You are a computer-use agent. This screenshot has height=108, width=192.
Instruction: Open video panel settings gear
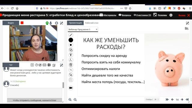tap(56, 23)
